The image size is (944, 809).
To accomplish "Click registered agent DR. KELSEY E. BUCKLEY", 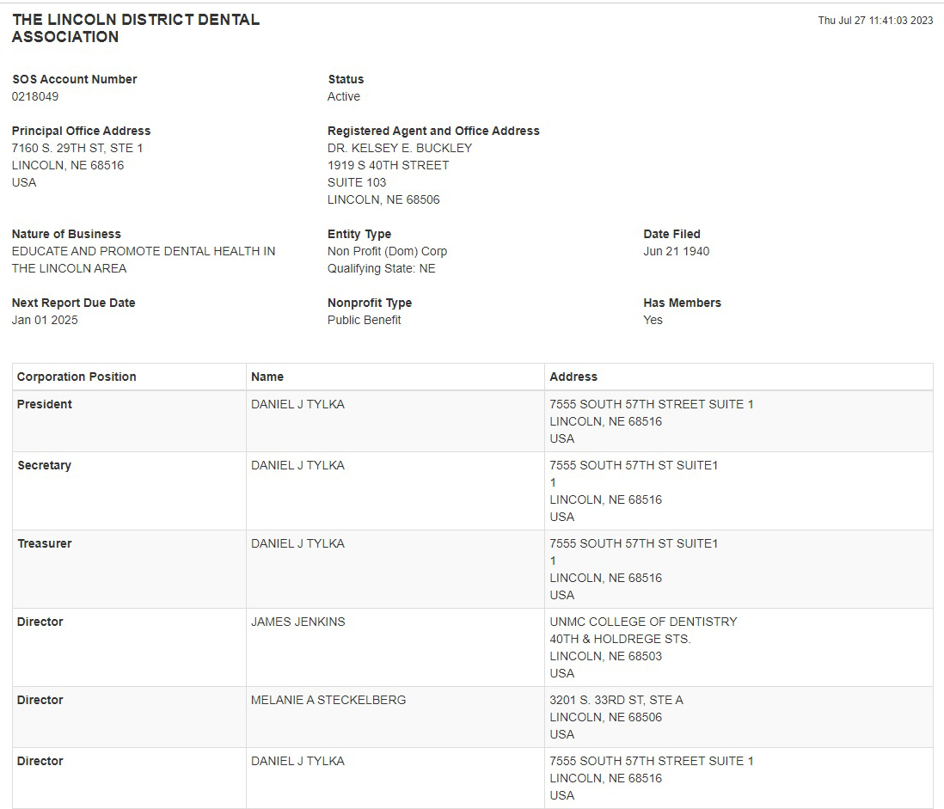I will (x=400, y=148).
